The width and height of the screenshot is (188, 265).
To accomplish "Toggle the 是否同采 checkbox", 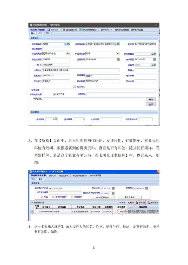I will pyautogui.click(x=75, y=87).
